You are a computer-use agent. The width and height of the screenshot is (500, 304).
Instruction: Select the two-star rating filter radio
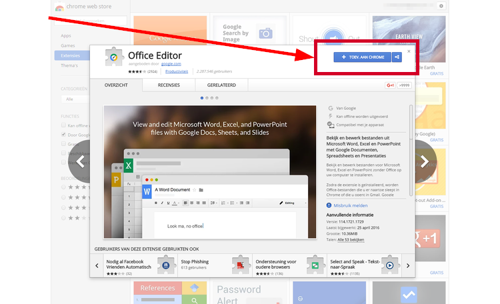pyautogui.click(x=63, y=218)
